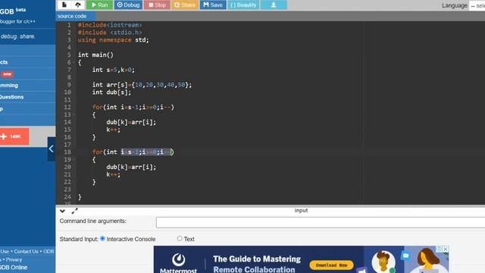Screen dimensions: 485x273
Task: Format code using Beautify button
Action: (x=243, y=5)
